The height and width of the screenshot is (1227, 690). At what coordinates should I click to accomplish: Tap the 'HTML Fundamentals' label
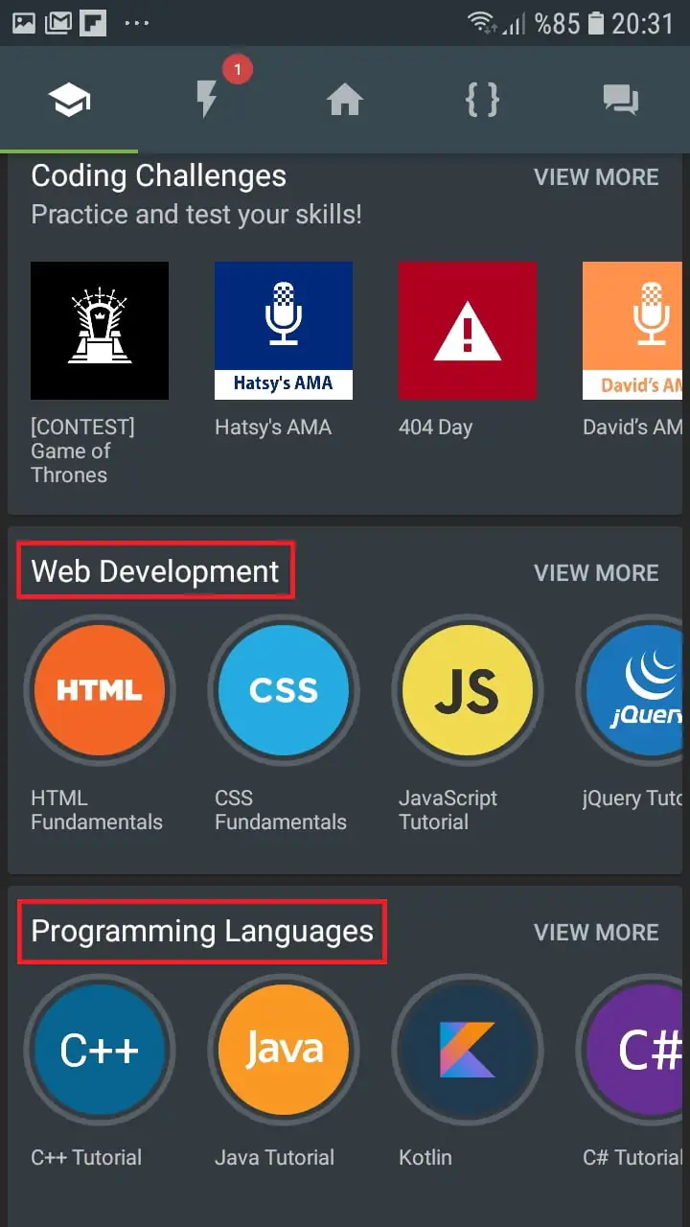[x=97, y=810]
